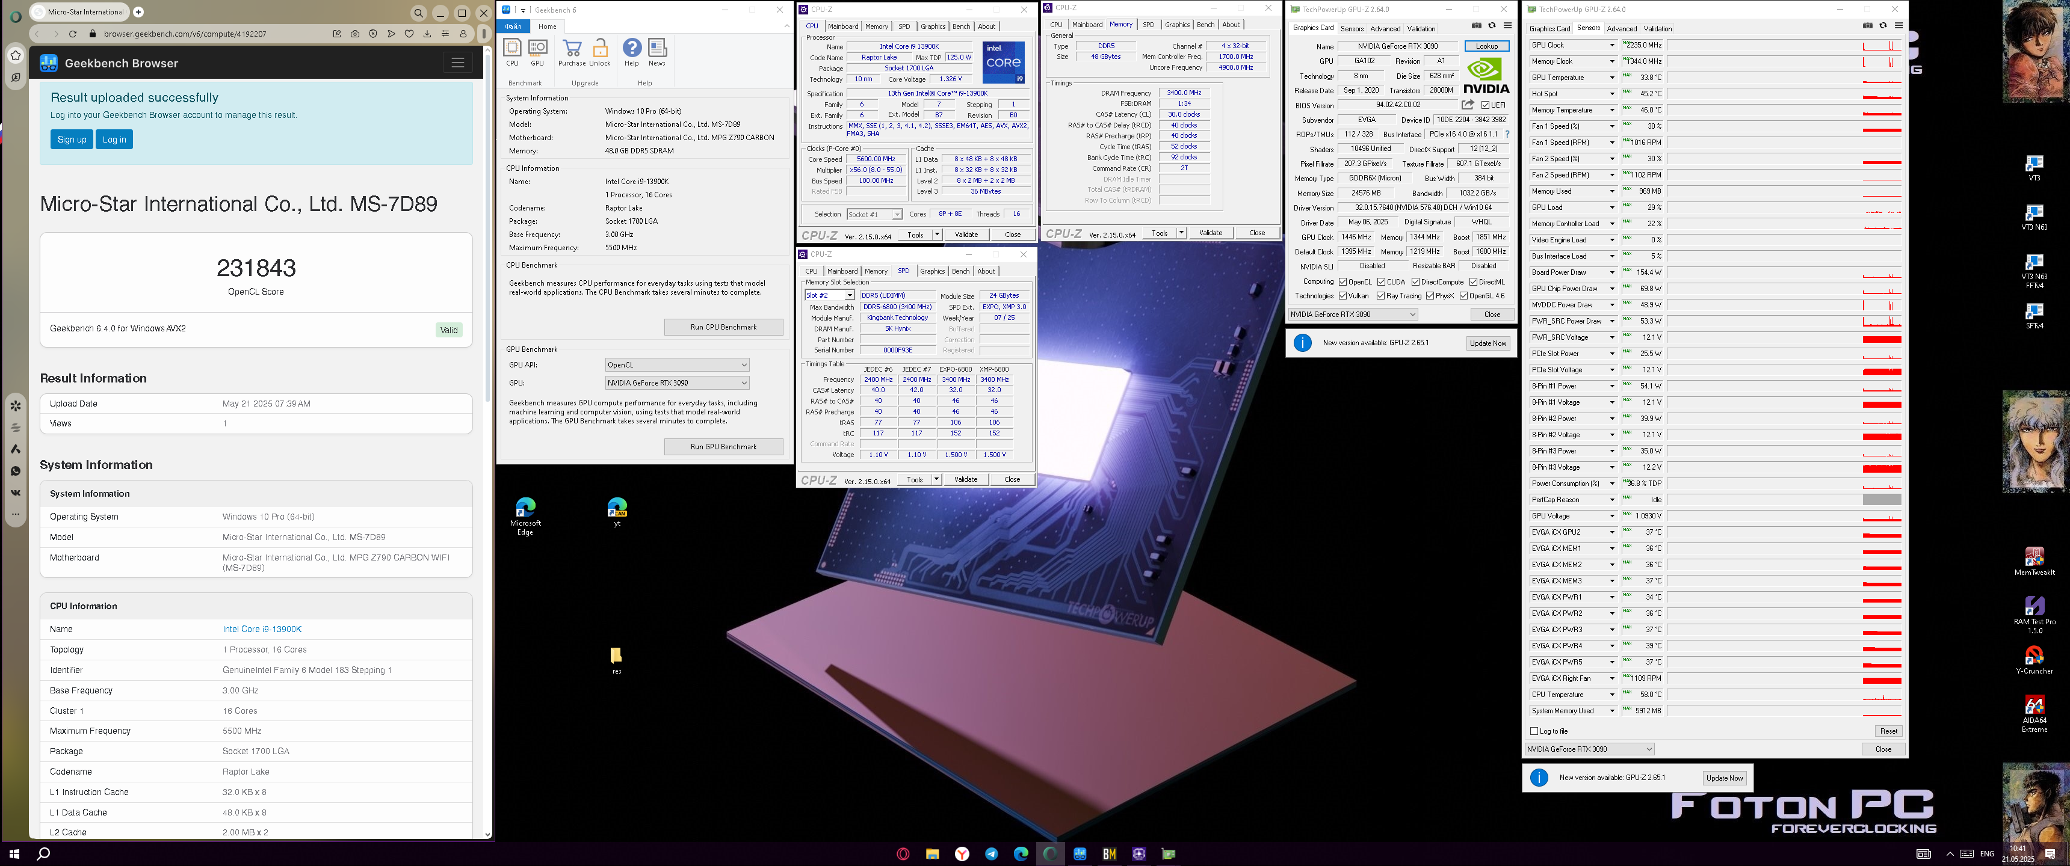
Task: Click Run CPU Benchmark button
Action: pyautogui.click(x=723, y=327)
